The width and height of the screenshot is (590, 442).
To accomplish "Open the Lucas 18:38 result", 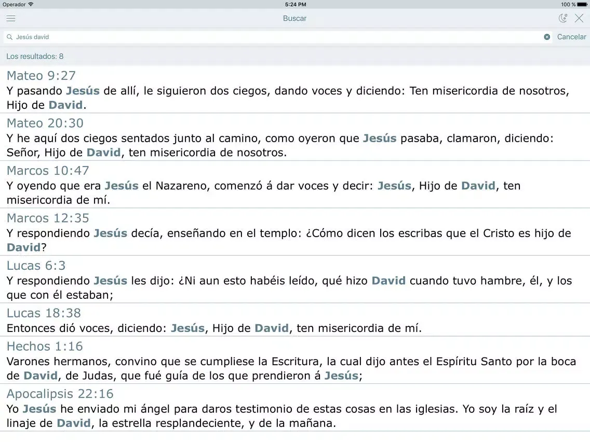I will (295, 320).
